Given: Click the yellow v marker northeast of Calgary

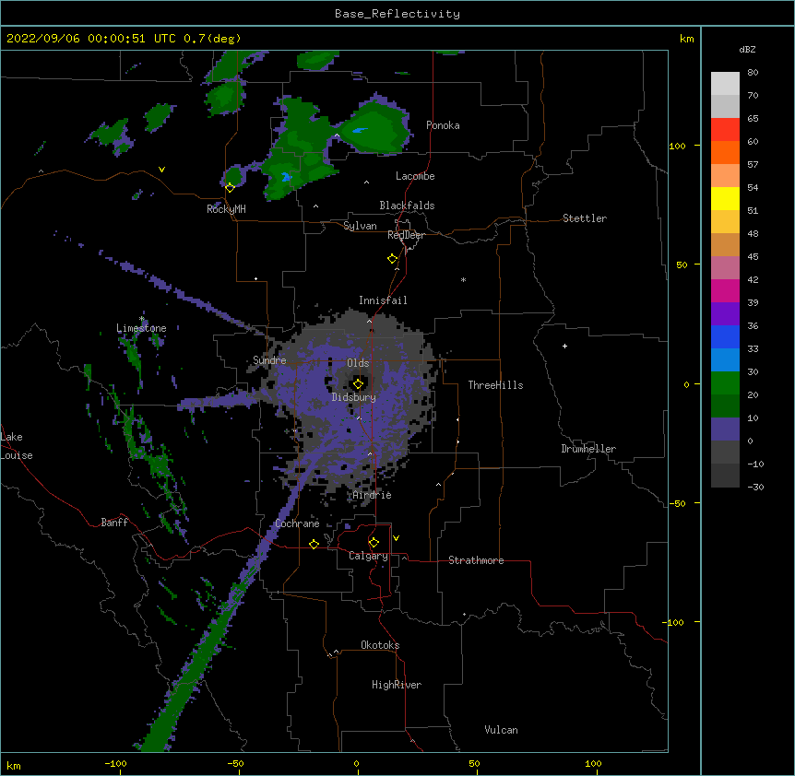Looking at the screenshot, I should click(396, 538).
